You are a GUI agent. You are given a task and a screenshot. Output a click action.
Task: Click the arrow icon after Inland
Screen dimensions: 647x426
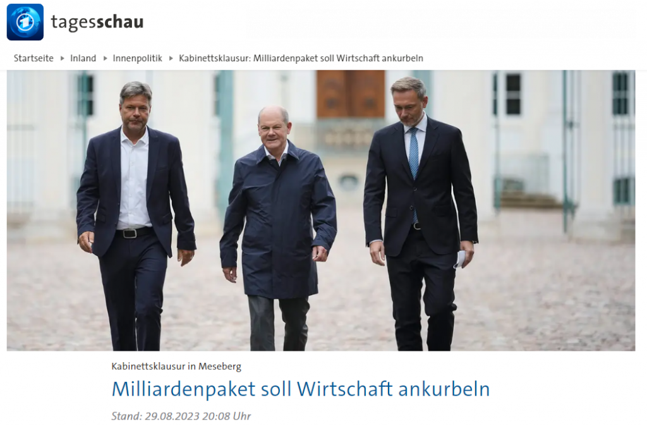[x=105, y=58]
